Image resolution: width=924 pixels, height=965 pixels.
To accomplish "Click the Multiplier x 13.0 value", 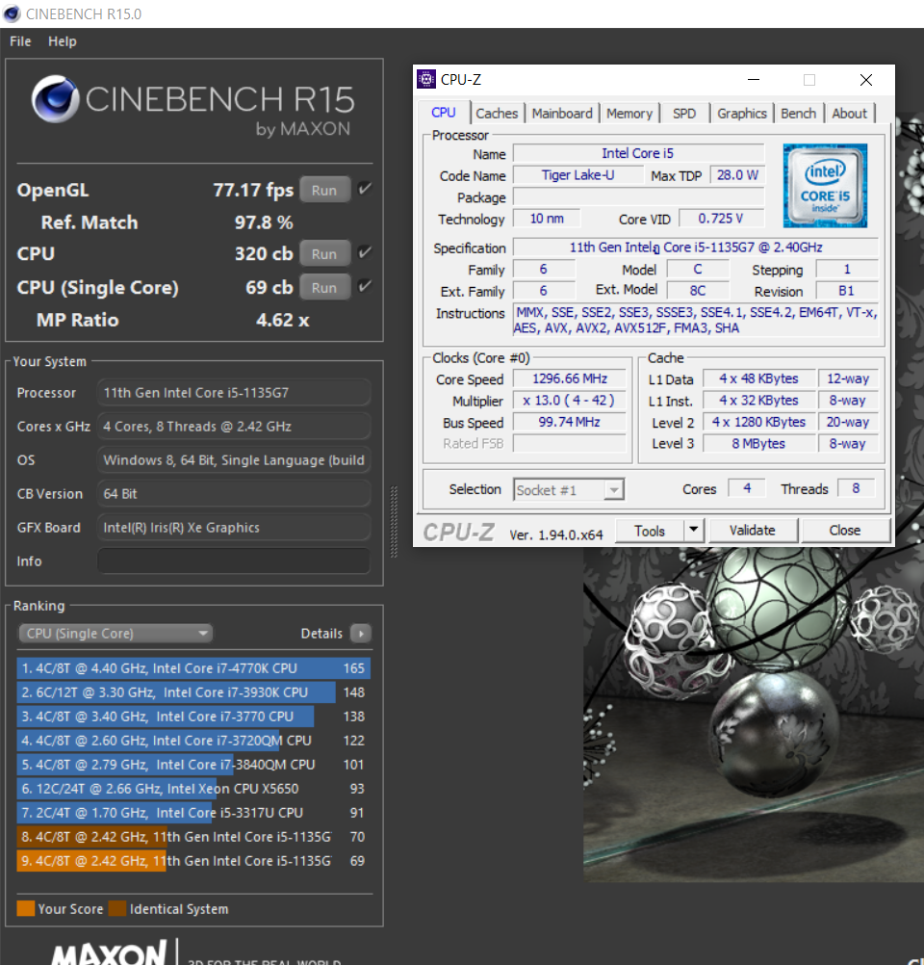I will (x=570, y=400).
